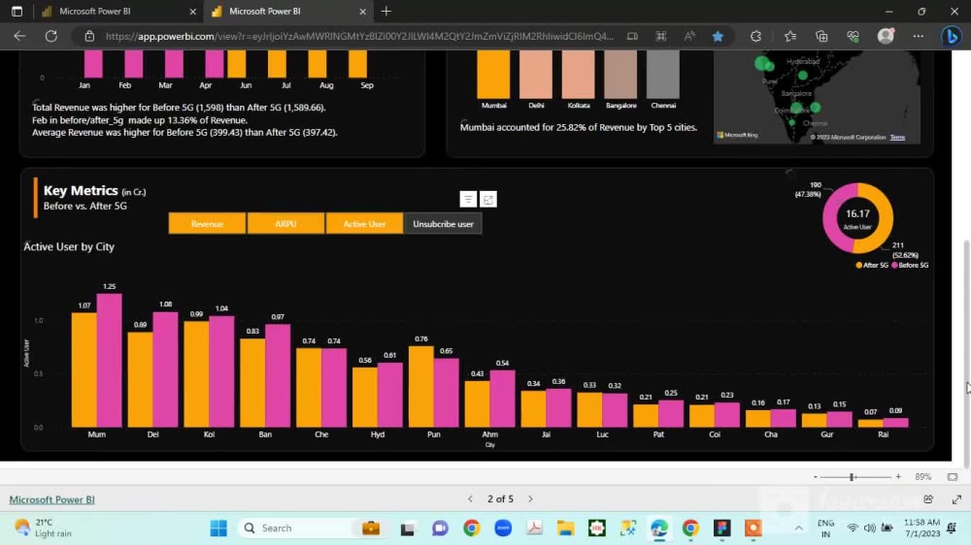Image resolution: width=971 pixels, height=545 pixels.
Task: Click the fit to page icon
Action: (x=953, y=477)
